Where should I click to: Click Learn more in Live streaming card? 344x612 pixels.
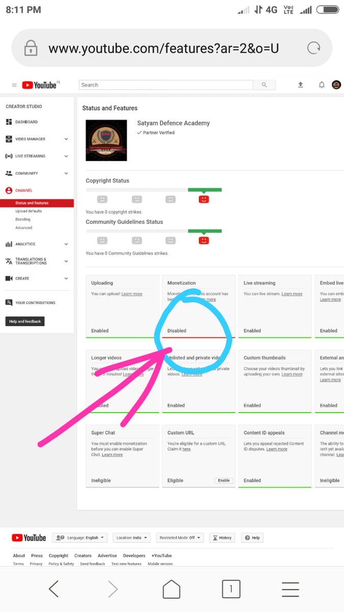(292, 294)
